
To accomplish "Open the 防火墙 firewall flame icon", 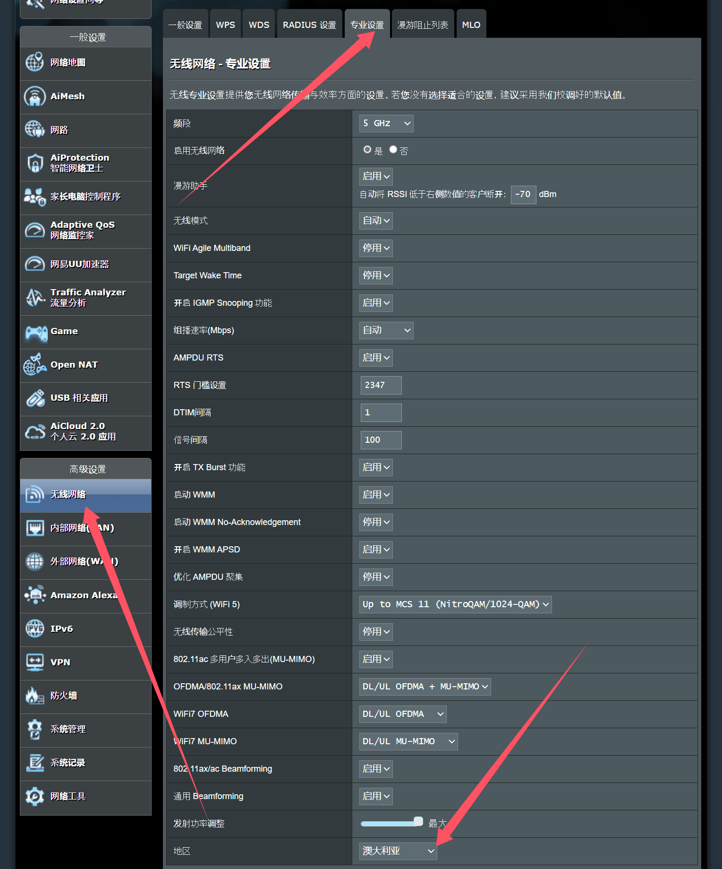I will tap(34, 696).
